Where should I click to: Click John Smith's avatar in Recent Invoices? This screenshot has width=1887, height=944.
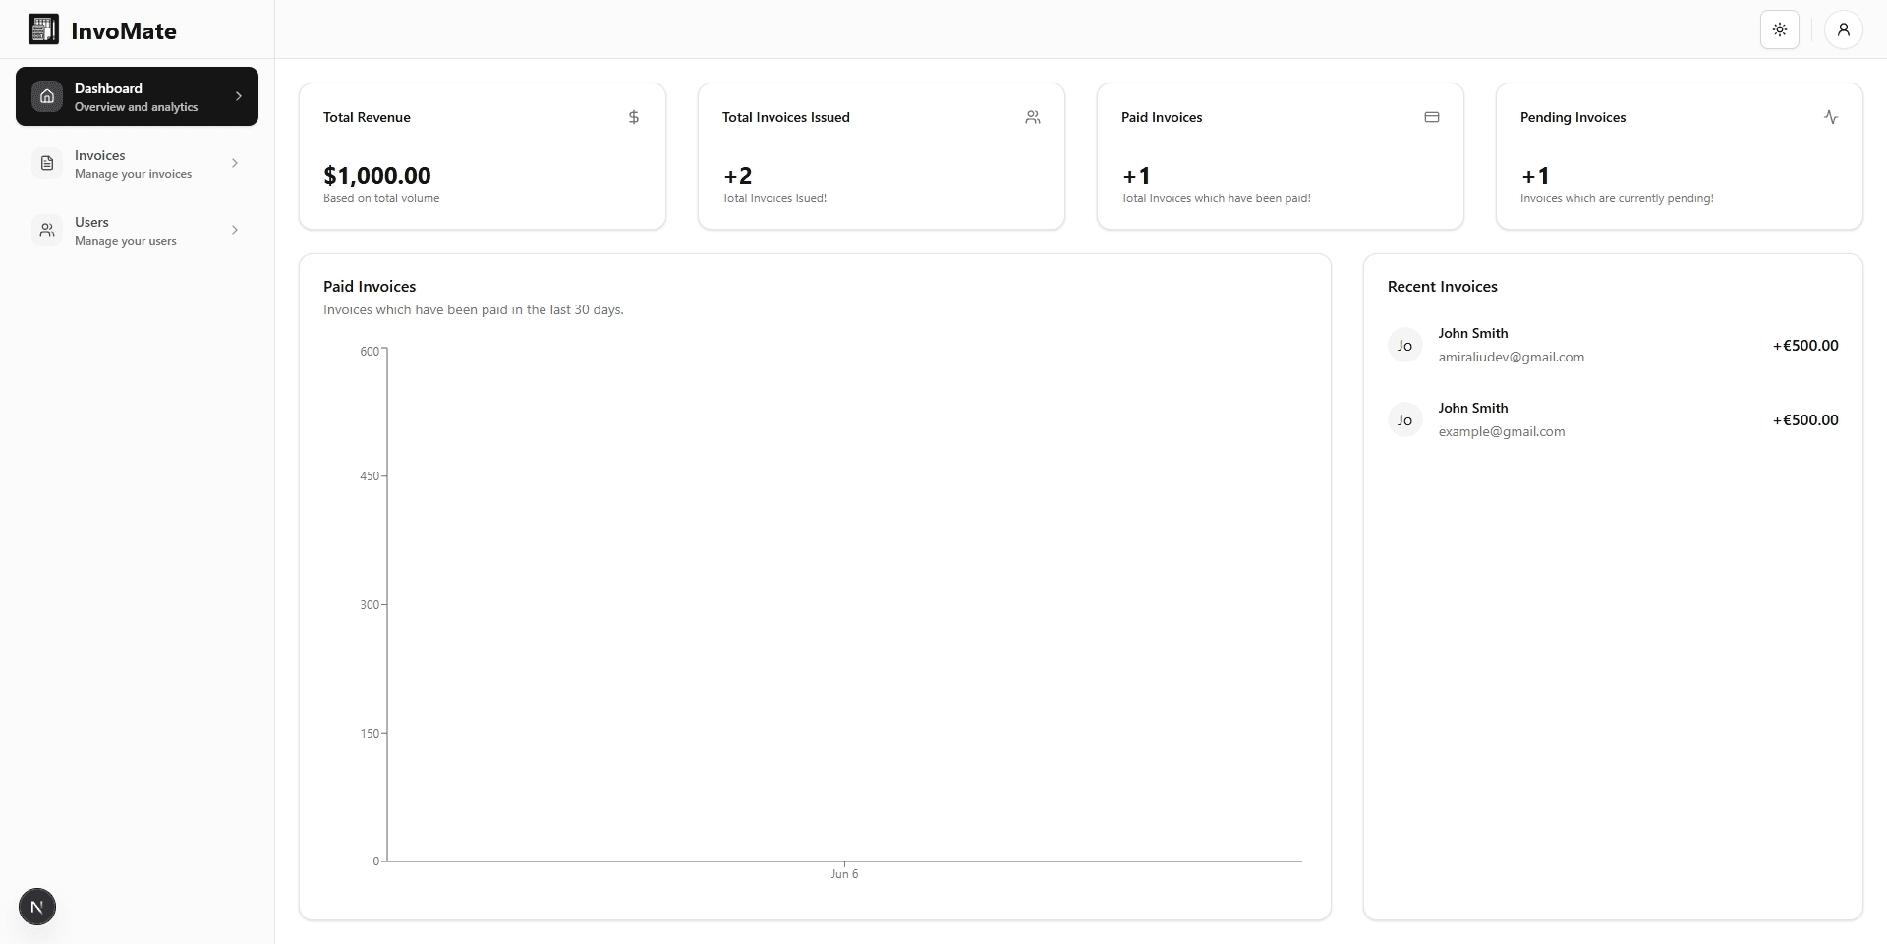click(1404, 345)
